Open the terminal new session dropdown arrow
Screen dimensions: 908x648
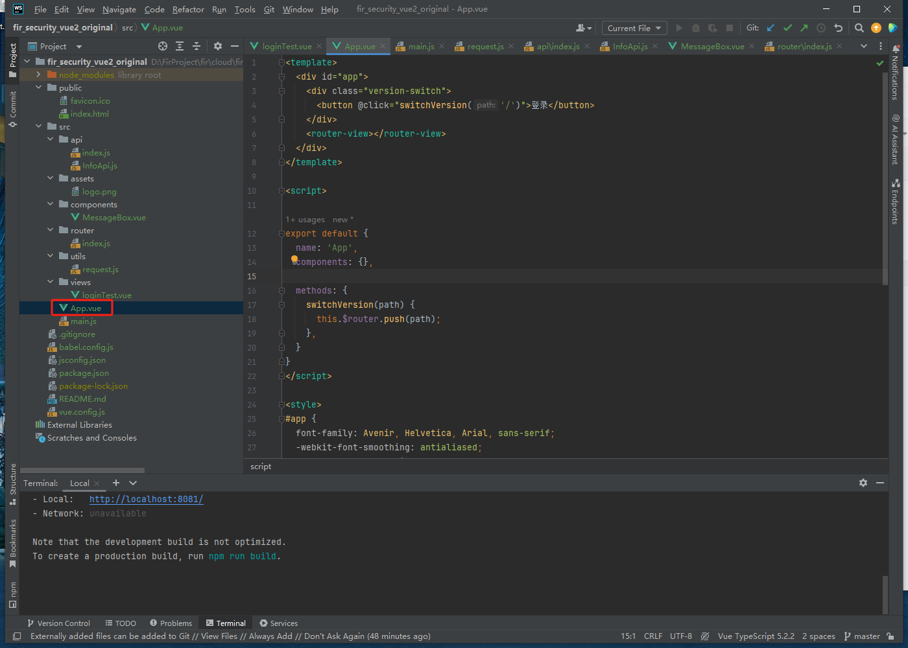coord(133,483)
